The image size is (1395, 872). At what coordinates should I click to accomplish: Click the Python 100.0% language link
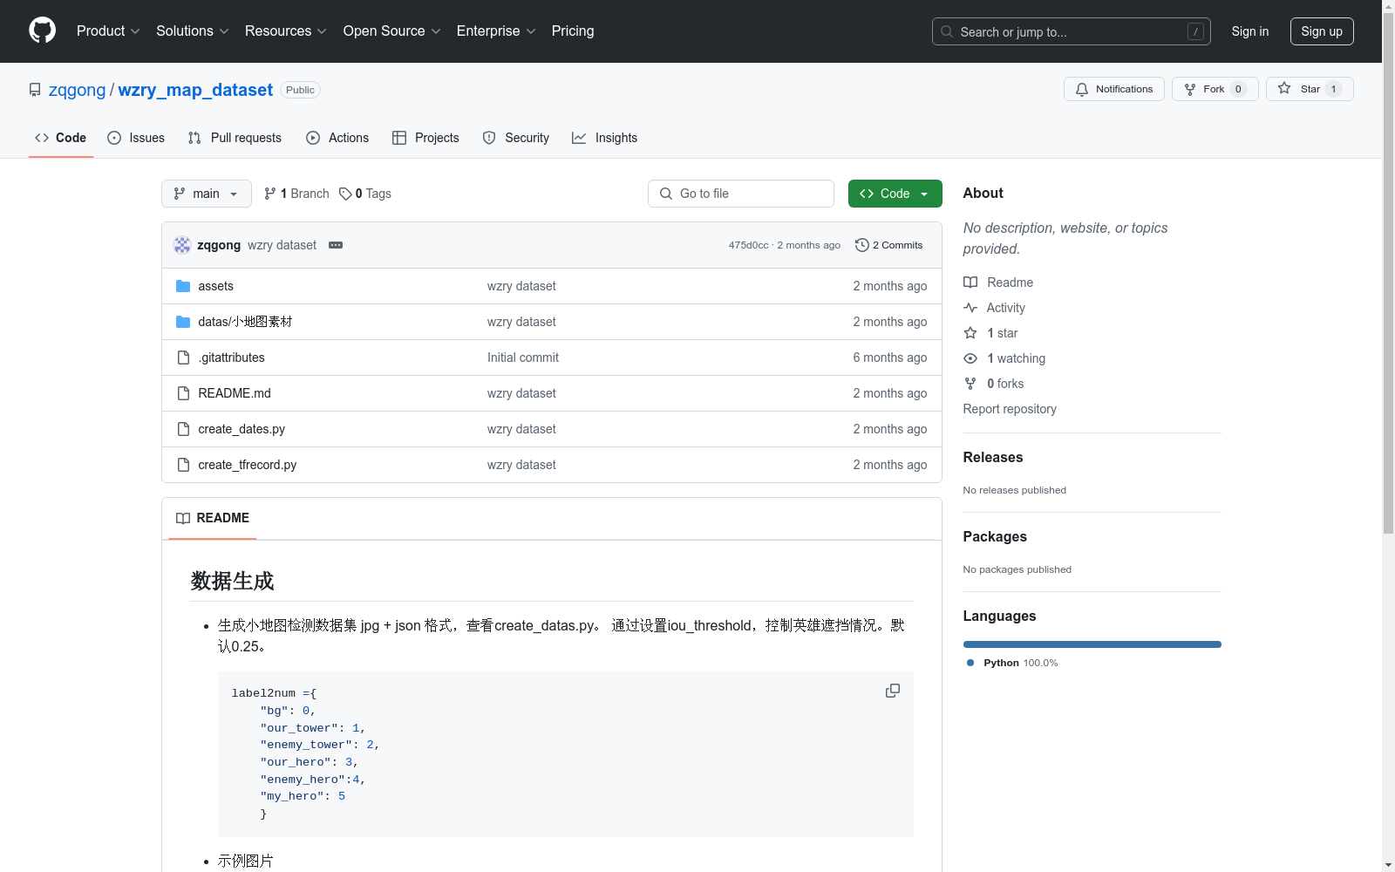[1012, 663]
